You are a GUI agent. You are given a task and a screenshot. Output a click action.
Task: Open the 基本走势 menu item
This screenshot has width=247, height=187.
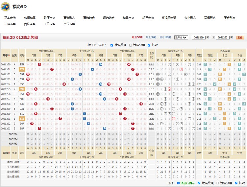point(10,18)
